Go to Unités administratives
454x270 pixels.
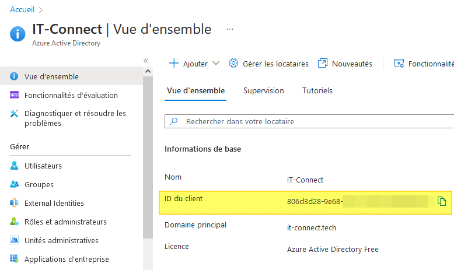click(61, 240)
